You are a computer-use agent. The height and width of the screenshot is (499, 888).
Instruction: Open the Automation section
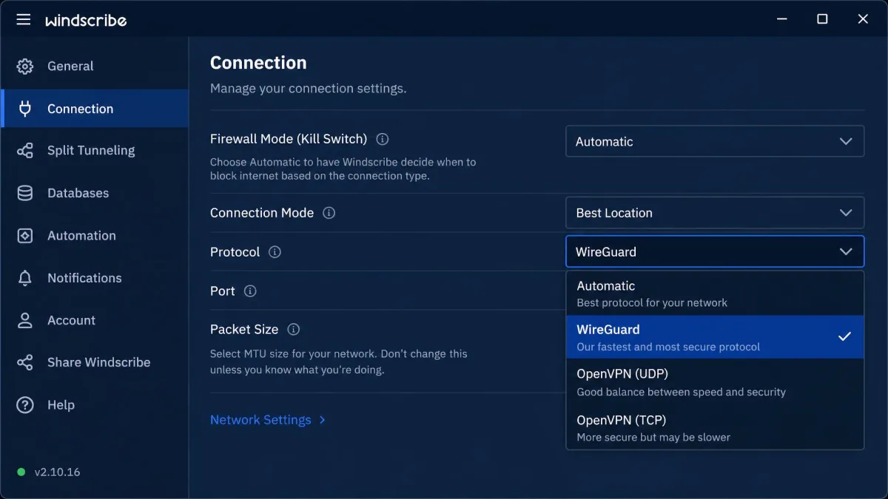(95, 236)
